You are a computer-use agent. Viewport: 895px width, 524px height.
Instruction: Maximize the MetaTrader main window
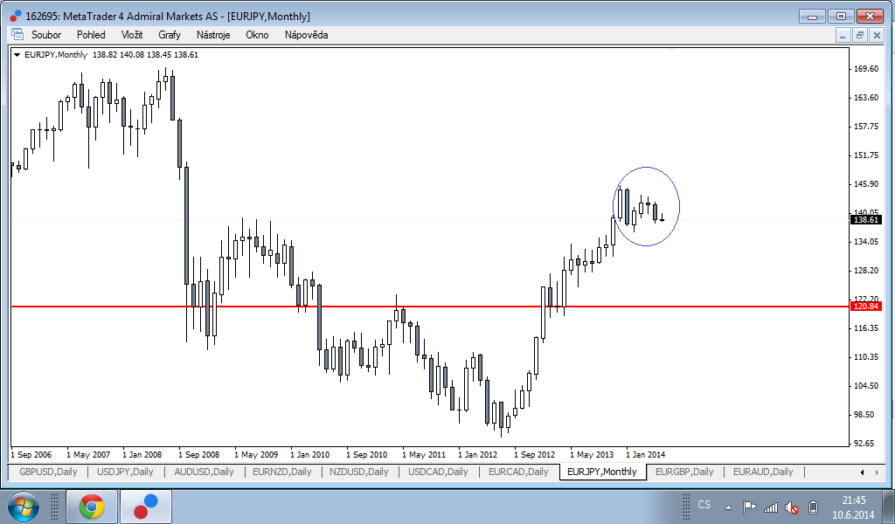(842, 16)
